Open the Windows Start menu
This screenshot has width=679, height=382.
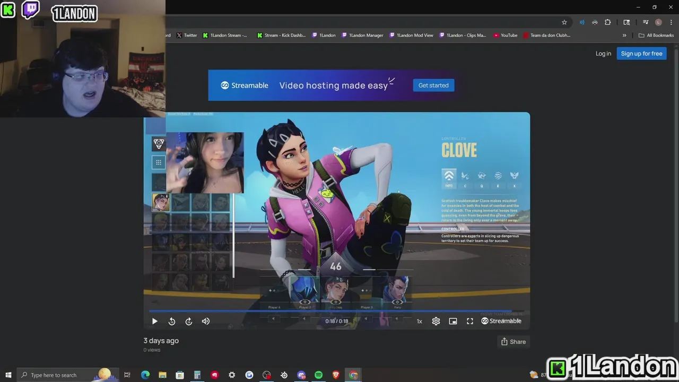(x=8, y=375)
